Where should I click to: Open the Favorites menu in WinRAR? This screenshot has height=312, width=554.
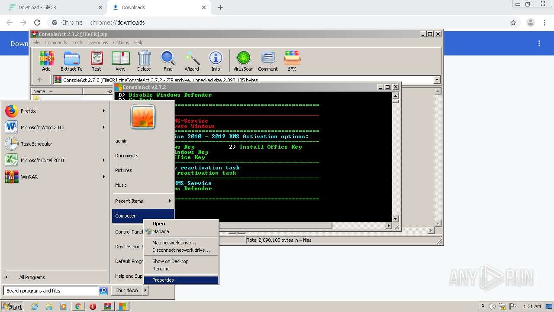(98, 42)
